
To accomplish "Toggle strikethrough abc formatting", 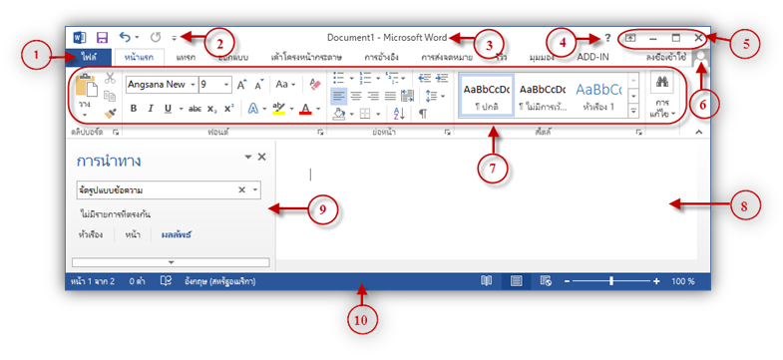I will click(195, 109).
